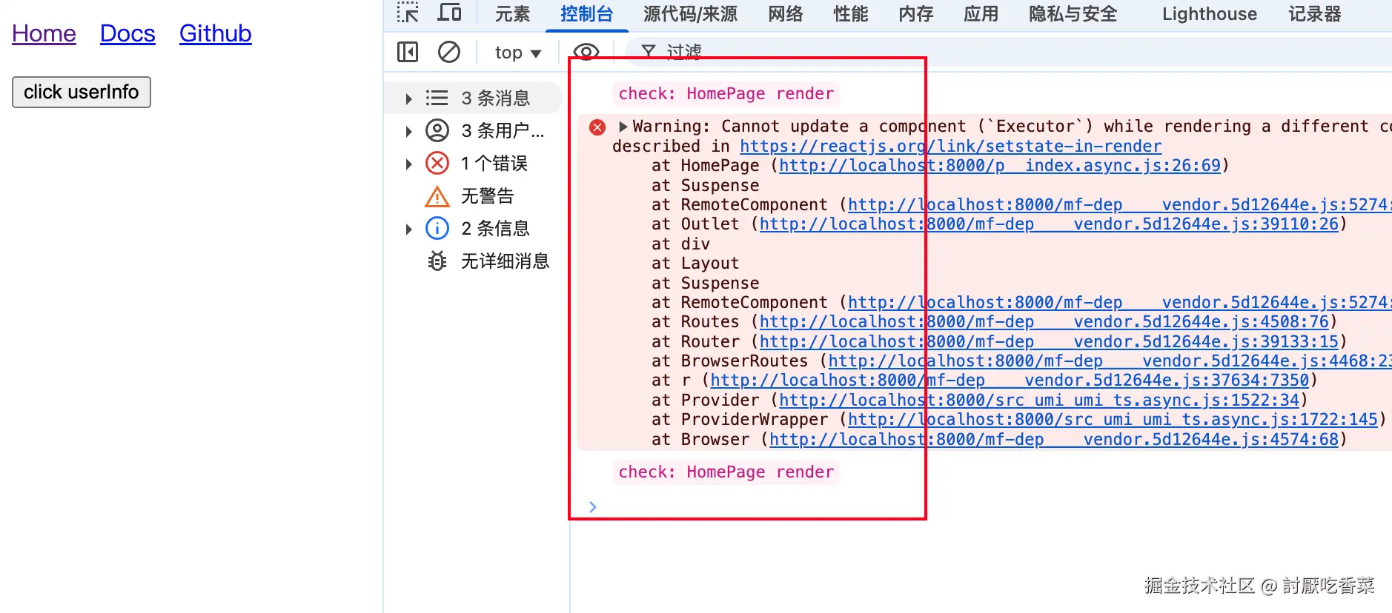Open the ProviderWrapper umi.ts.async.js:1722:145 link
Viewport: 1392px width, 613px height.
click(x=1113, y=419)
